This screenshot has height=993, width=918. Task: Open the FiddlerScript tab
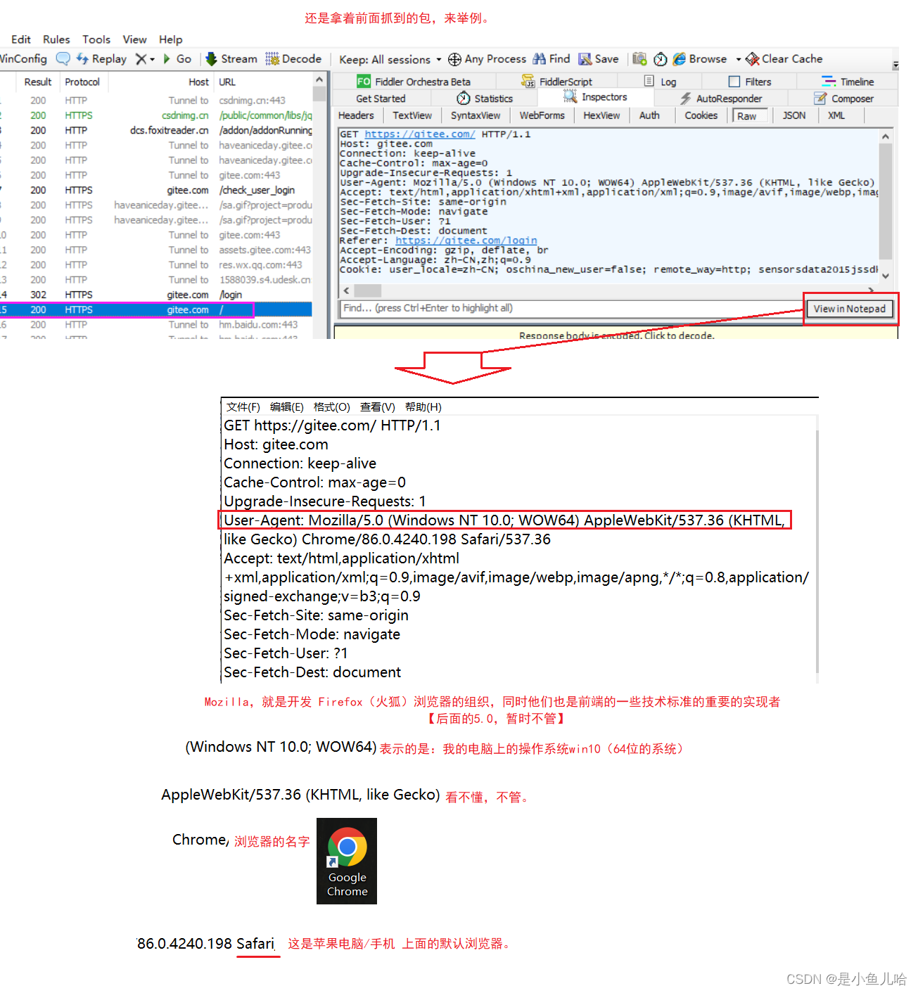[556, 82]
